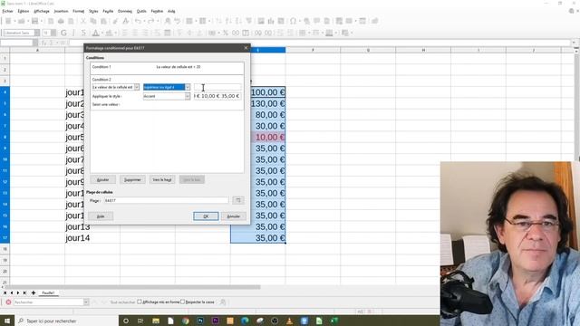Viewport: 580px width, 326px height.
Task: Insert a special character (Omega icon)
Action: pos(293,21)
